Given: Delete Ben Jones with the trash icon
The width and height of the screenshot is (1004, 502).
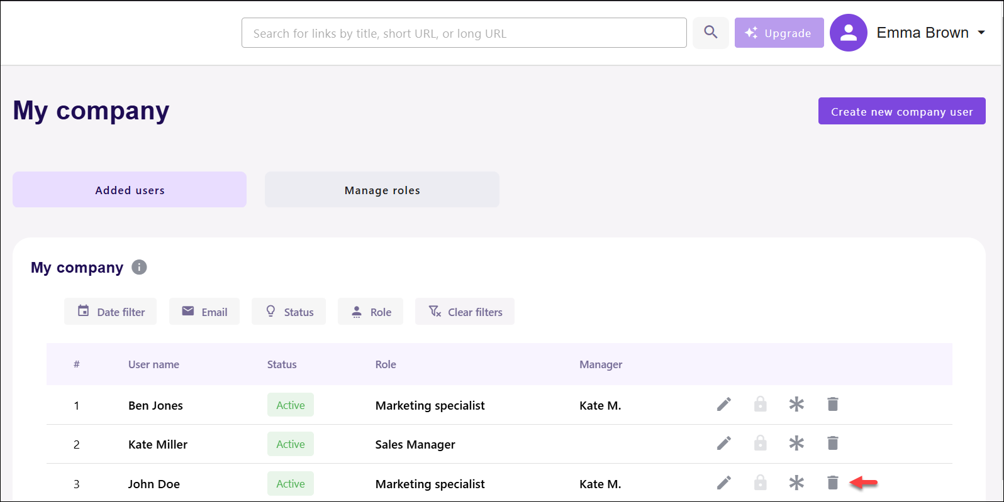Looking at the screenshot, I should point(833,404).
